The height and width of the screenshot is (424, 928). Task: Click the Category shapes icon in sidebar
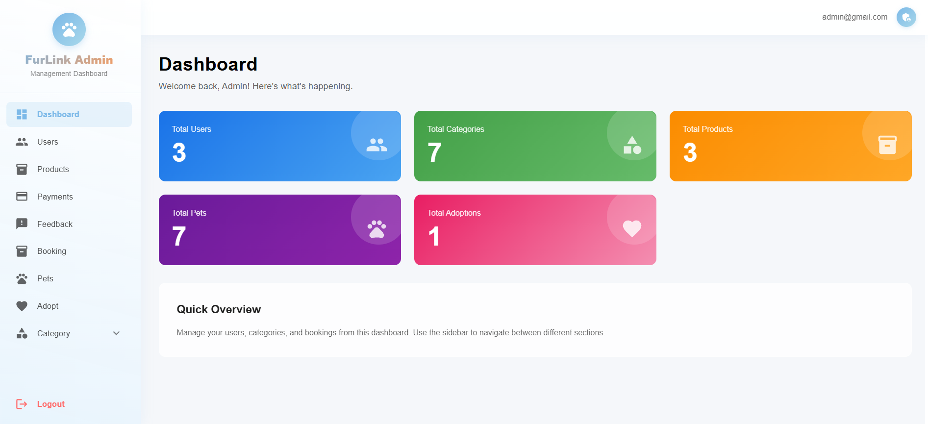(x=22, y=333)
